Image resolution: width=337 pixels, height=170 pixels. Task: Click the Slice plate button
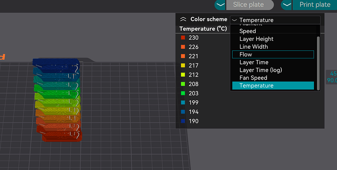click(250, 5)
